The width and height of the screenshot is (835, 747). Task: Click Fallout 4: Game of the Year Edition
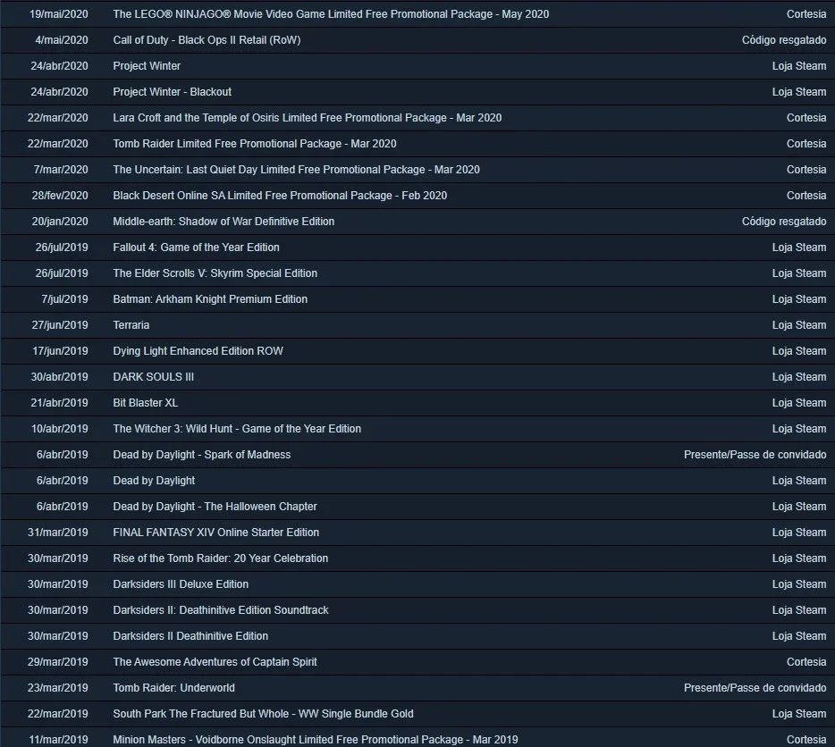coord(196,248)
